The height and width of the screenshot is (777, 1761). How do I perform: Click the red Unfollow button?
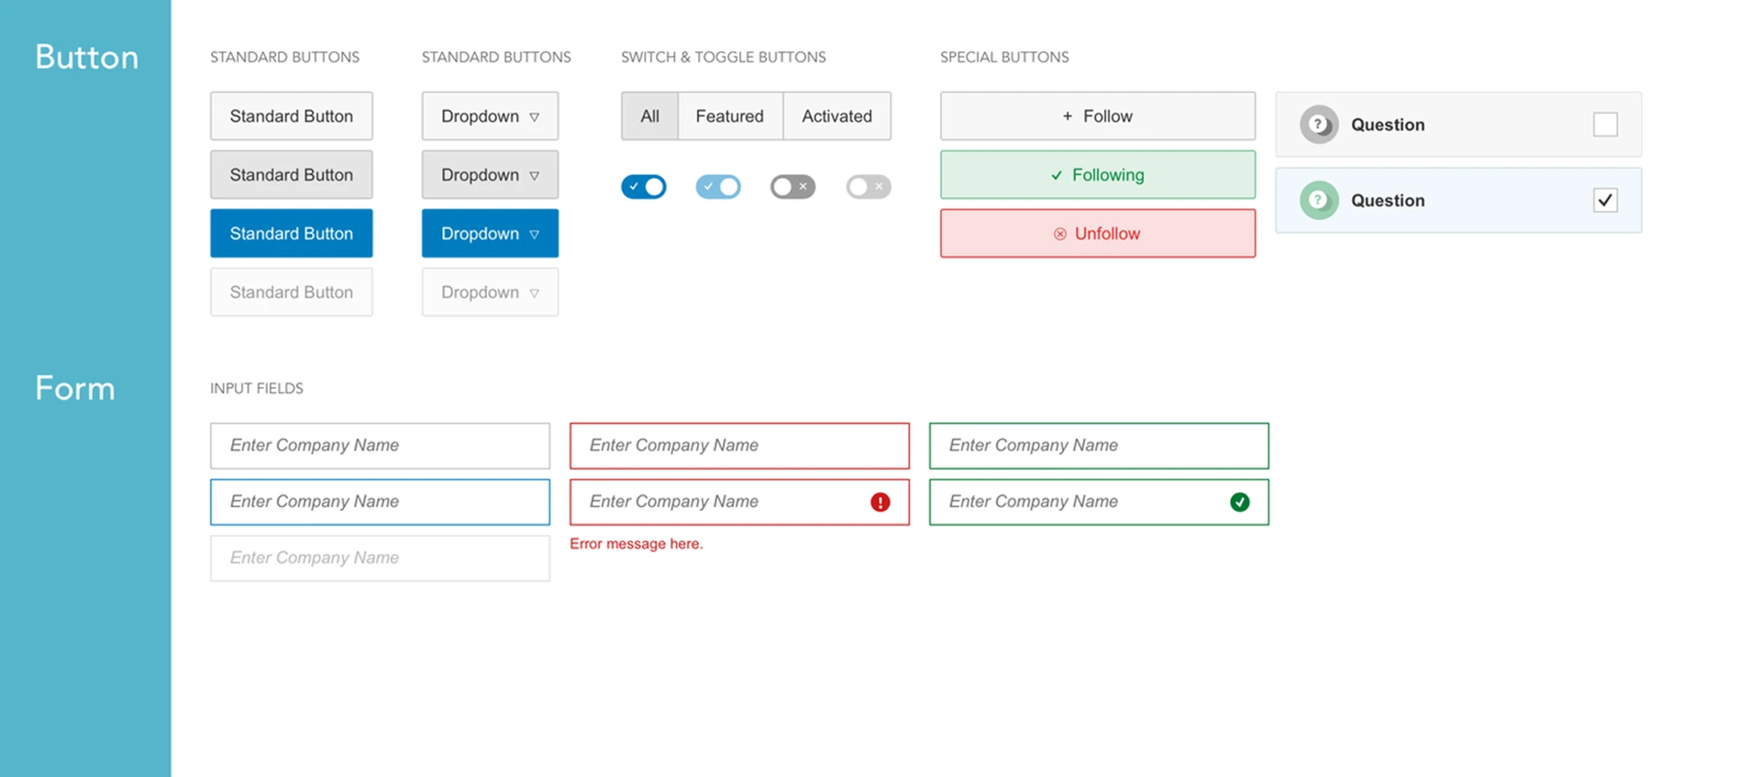(x=1098, y=233)
